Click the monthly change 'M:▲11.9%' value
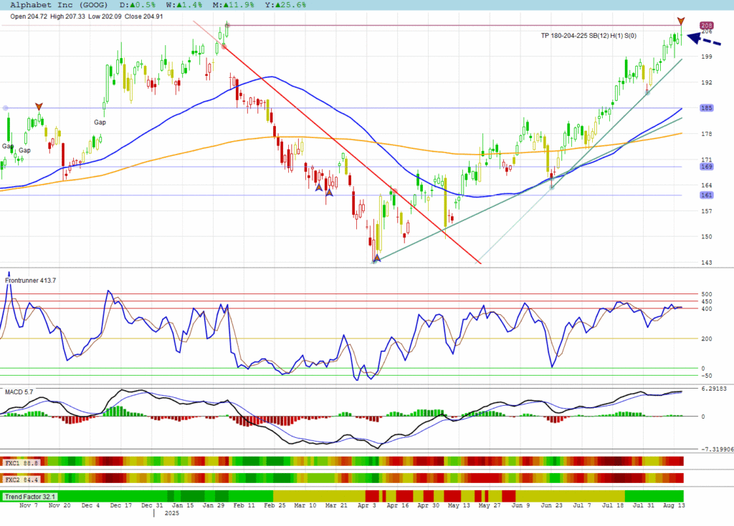Viewport: 734px width, 526px height. pyautogui.click(x=233, y=5)
